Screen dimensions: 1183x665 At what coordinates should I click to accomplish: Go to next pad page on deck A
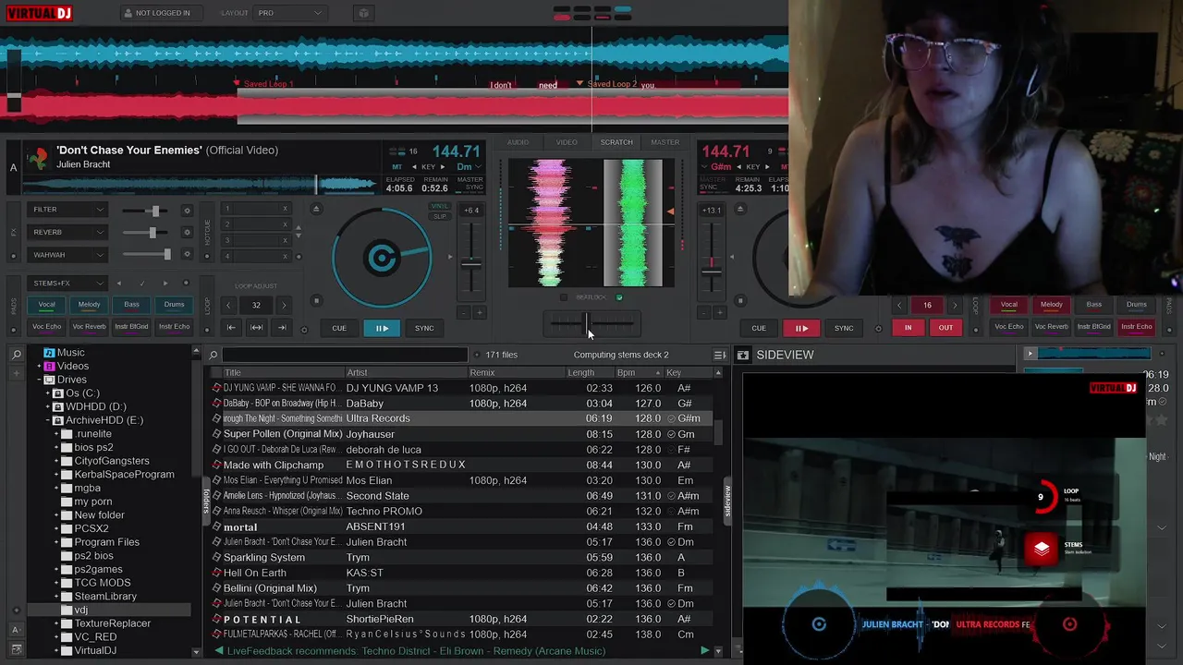(165, 284)
